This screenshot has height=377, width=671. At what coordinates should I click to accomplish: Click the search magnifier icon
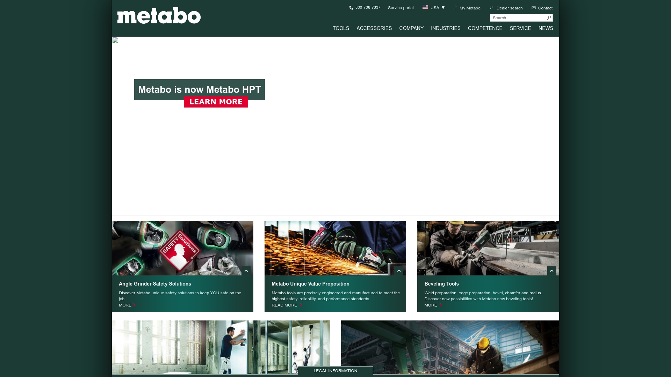tap(549, 17)
